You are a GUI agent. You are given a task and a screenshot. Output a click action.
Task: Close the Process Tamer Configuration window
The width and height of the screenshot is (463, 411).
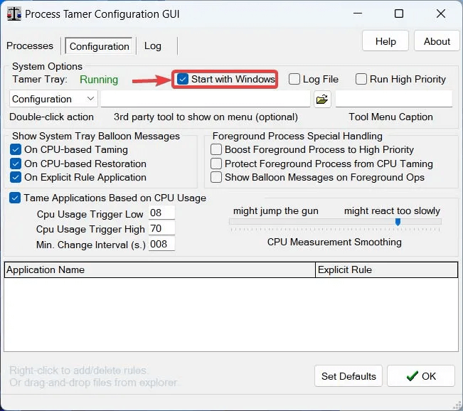tap(440, 14)
